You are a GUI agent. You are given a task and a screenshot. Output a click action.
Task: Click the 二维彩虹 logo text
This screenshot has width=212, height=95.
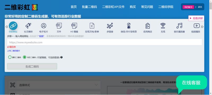(x=17, y=7)
